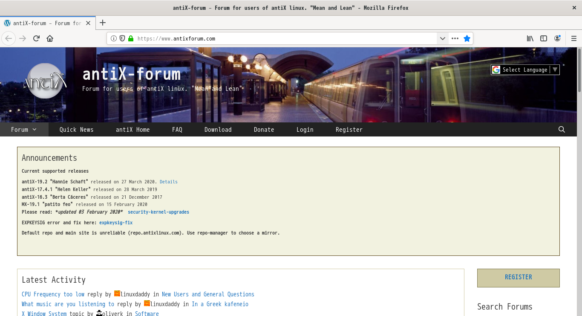Click the page vertical scrollbar thumb
The height and width of the screenshot is (316, 582).
coord(579,70)
